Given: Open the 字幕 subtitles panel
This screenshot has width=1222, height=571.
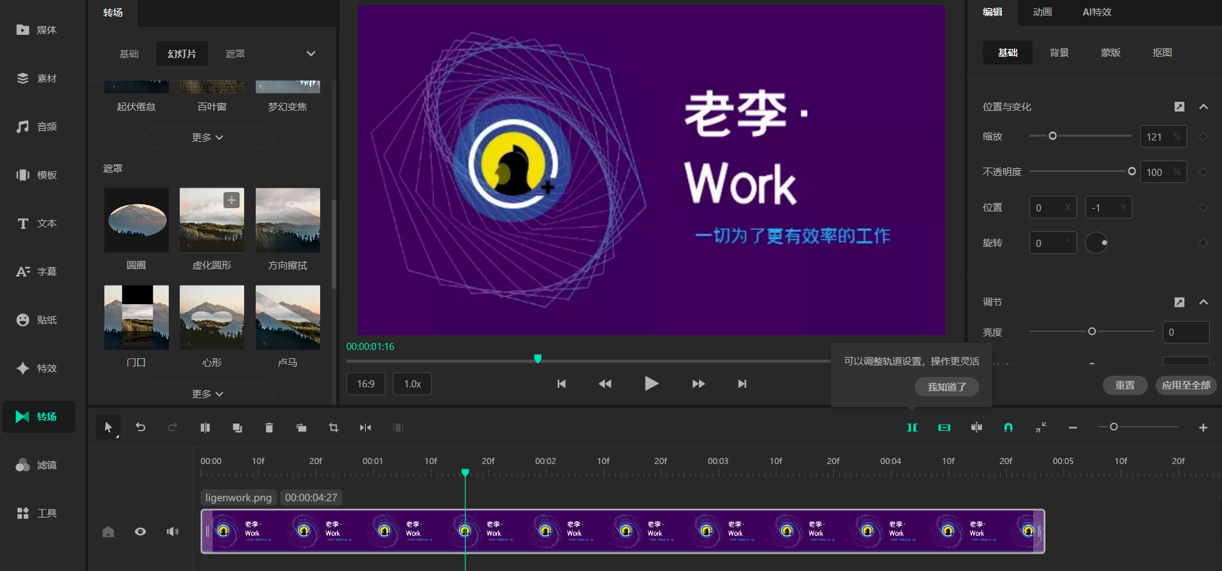Looking at the screenshot, I should point(37,271).
